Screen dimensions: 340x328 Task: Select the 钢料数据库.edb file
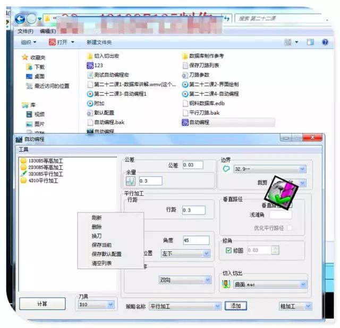203,103
